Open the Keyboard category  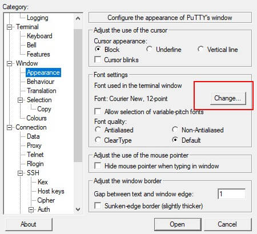39,36
